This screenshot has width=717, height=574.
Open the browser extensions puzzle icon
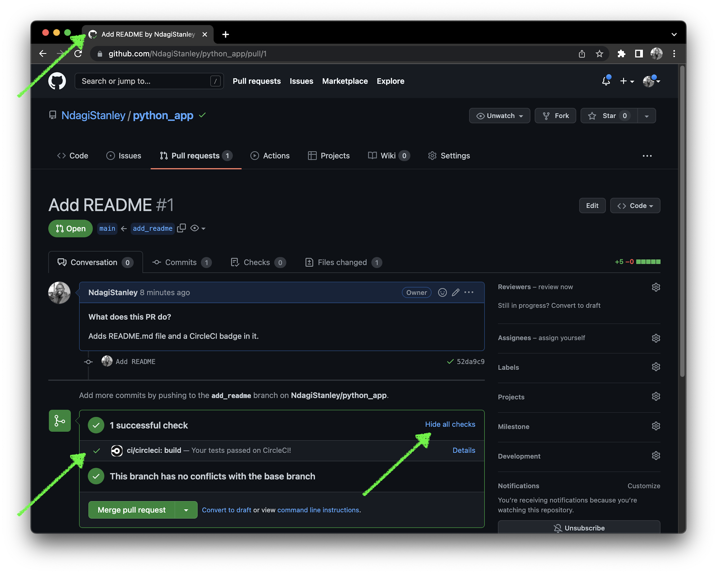[621, 54]
